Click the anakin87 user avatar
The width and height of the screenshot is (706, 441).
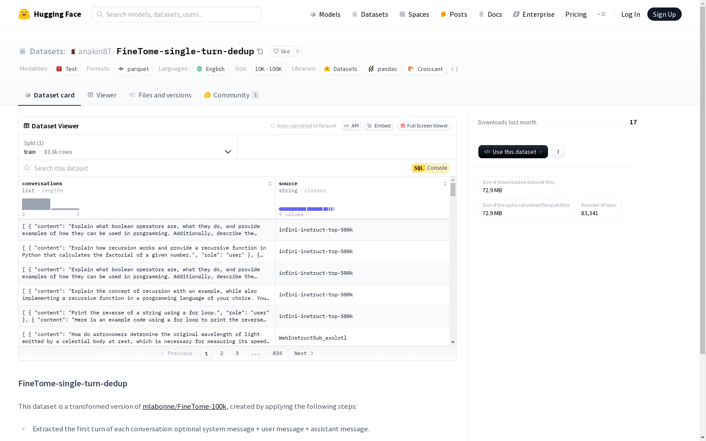click(73, 51)
